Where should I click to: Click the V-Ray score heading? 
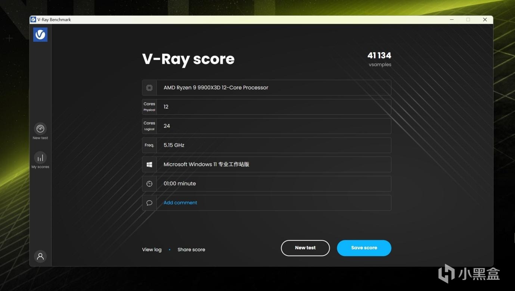pyautogui.click(x=188, y=59)
